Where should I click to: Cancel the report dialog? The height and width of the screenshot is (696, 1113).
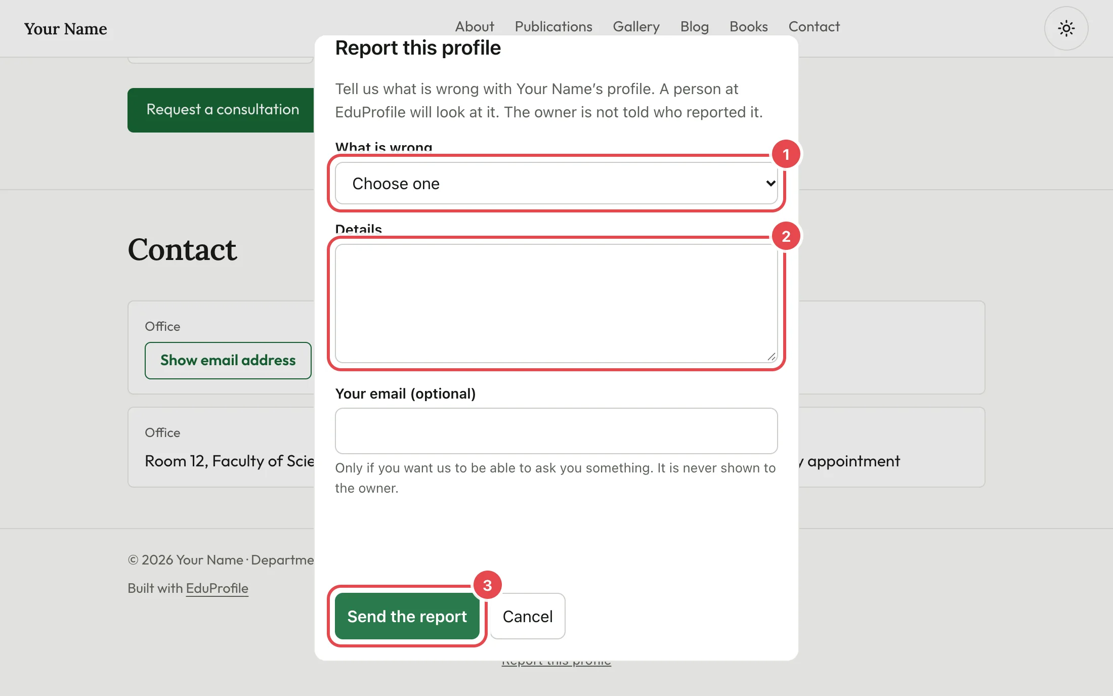point(528,616)
